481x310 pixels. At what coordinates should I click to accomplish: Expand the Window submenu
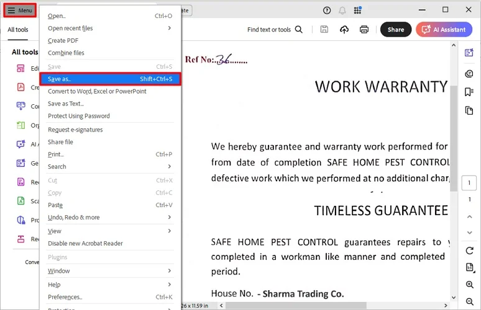point(110,271)
